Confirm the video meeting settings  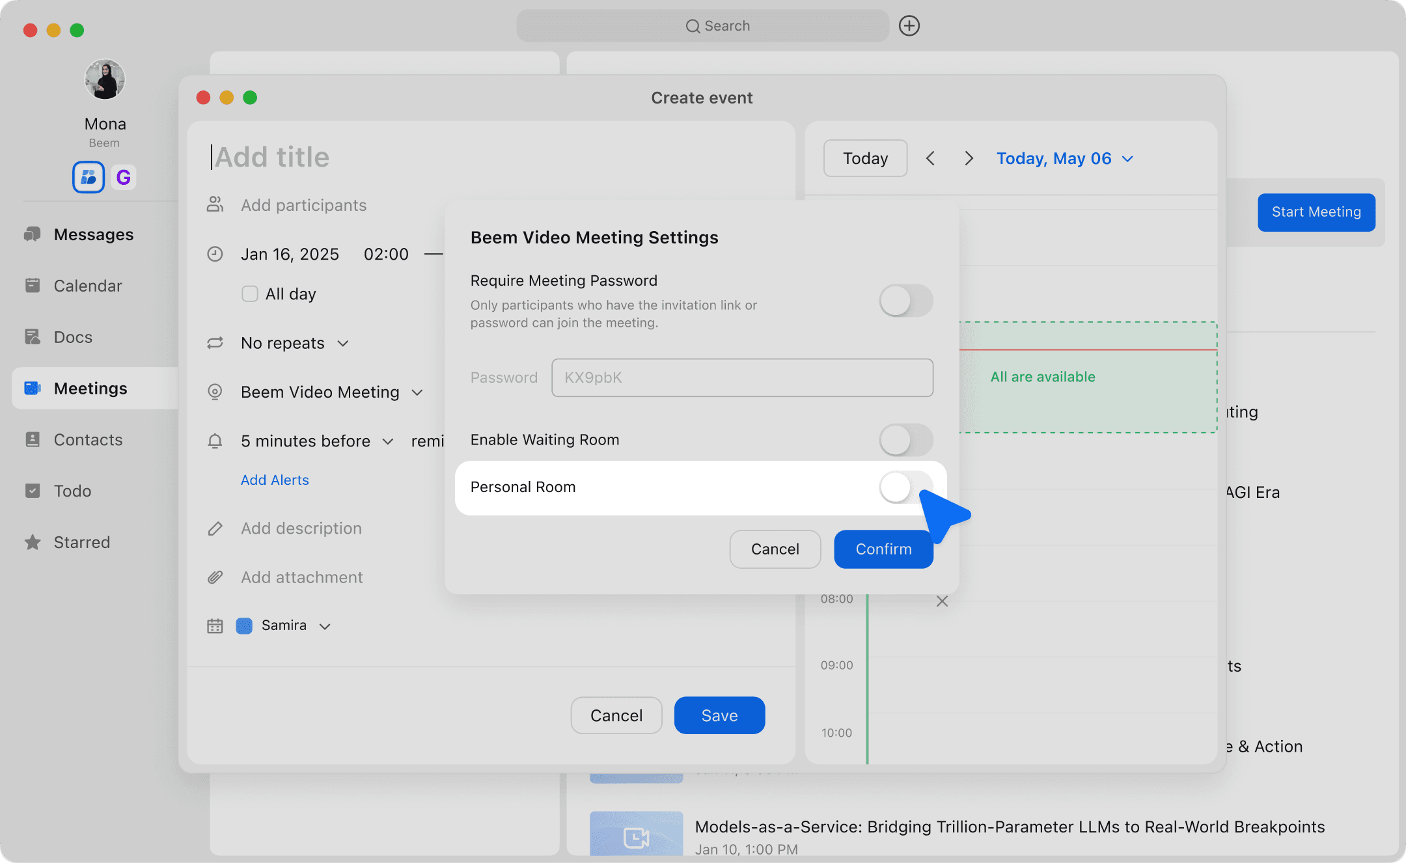pyautogui.click(x=883, y=549)
